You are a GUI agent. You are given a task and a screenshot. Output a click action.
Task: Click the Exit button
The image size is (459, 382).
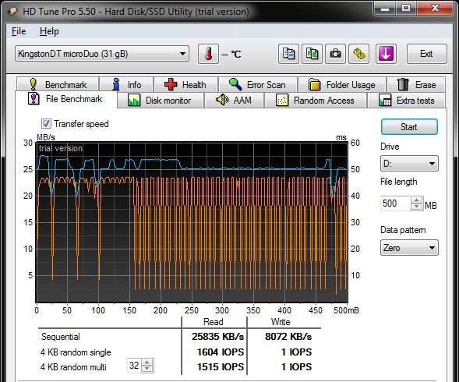point(427,54)
